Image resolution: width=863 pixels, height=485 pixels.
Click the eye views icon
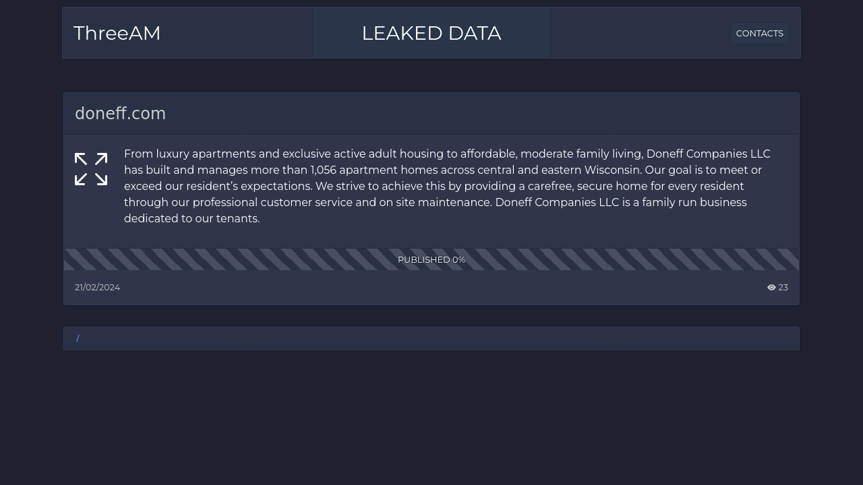pyautogui.click(x=771, y=288)
